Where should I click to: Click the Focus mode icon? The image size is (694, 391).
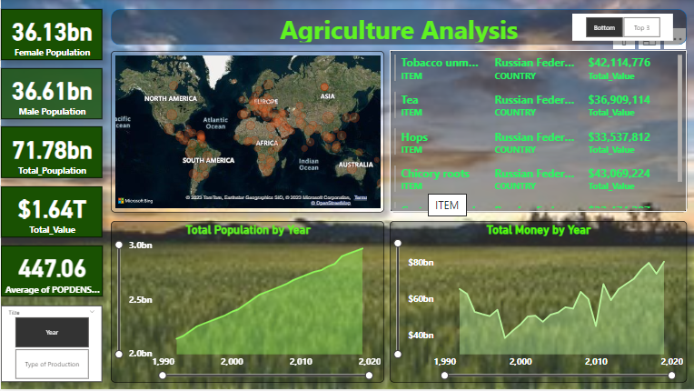[x=648, y=42]
